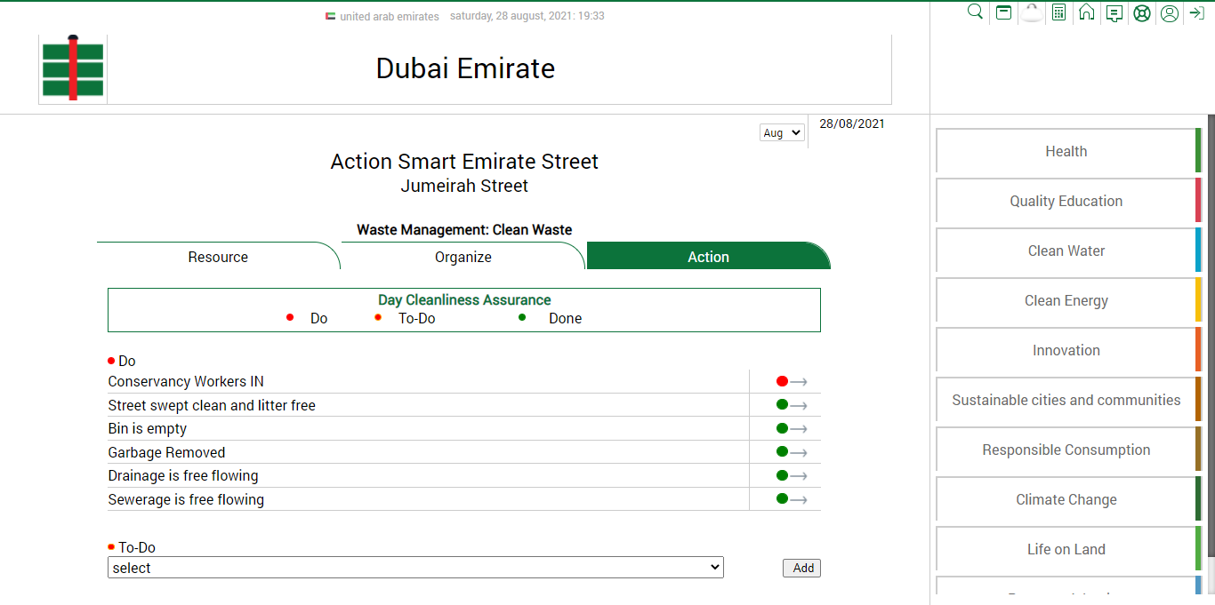
Task: Click 'Drainage is free flowing' text
Action: 183,475
